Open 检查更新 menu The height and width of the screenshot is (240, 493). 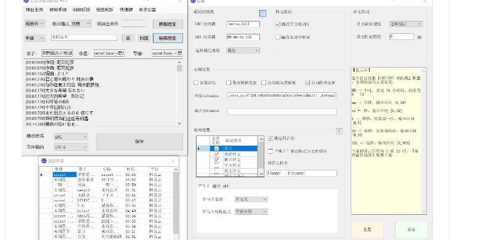pos(105,10)
